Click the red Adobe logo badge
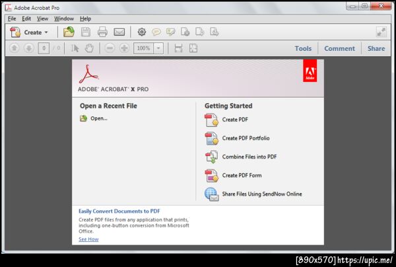This screenshot has width=396, height=267. point(310,71)
